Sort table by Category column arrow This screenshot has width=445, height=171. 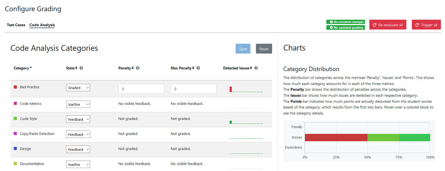[30, 68]
